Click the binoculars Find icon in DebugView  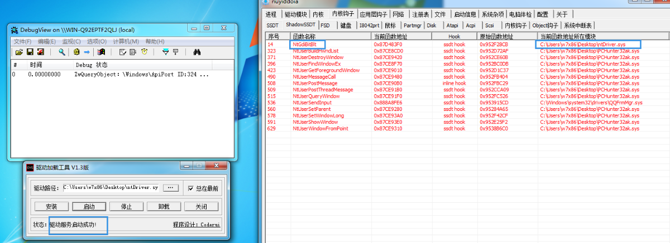(197, 52)
